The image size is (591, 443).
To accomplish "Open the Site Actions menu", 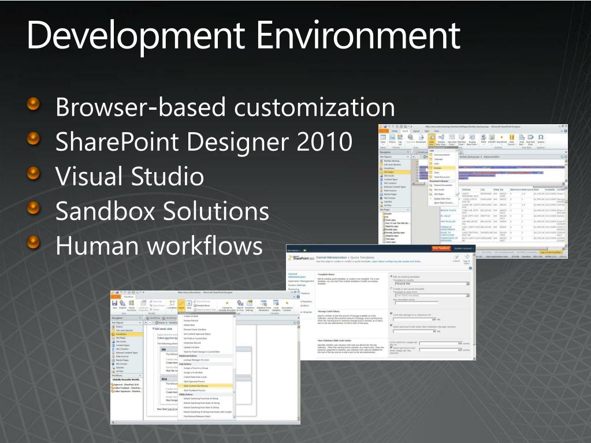I will 294,250.
